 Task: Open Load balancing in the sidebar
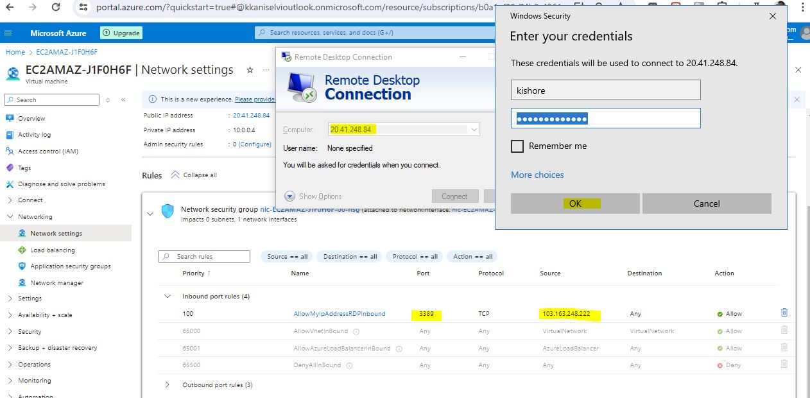click(53, 250)
